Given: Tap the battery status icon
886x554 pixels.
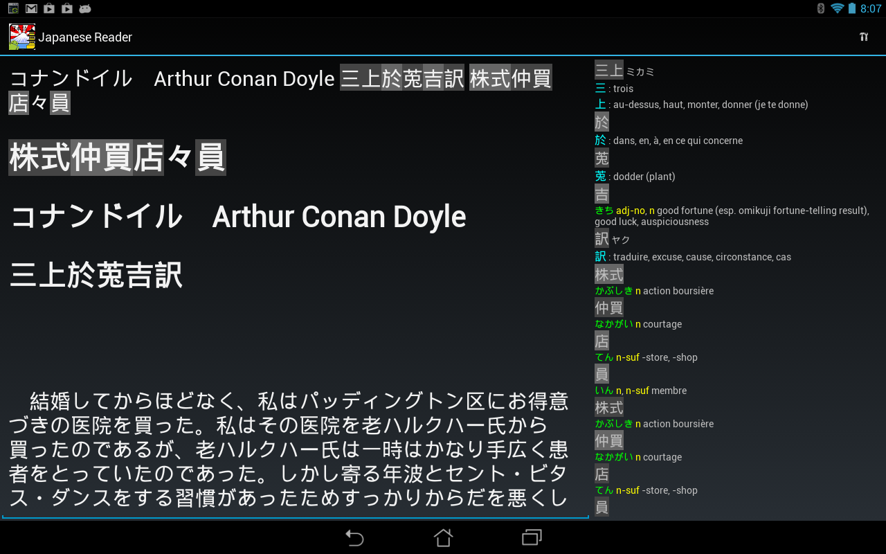Looking at the screenshot, I should tap(852, 8).
